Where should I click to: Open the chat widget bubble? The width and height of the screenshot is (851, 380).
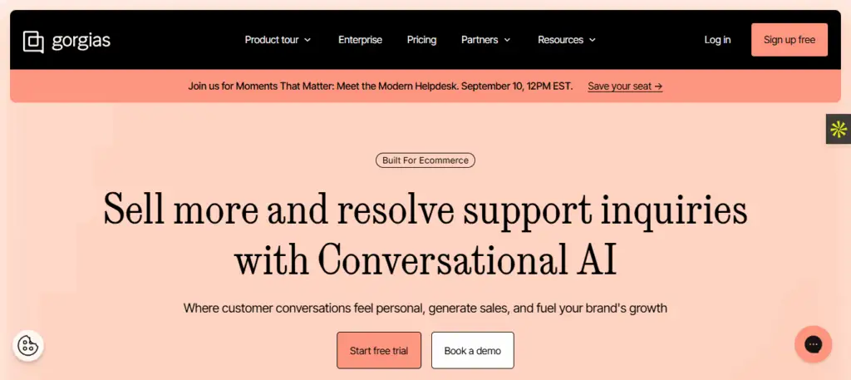click(813, 344)
